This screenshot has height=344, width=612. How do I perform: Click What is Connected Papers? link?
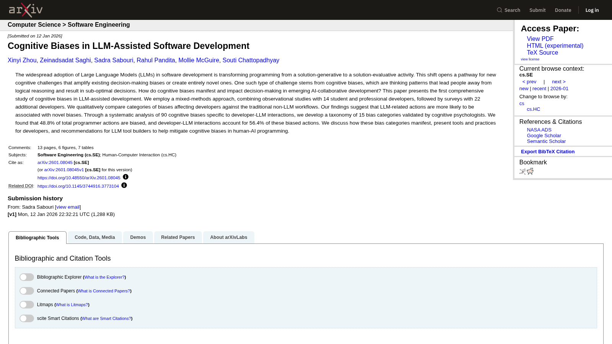(104, 291)
